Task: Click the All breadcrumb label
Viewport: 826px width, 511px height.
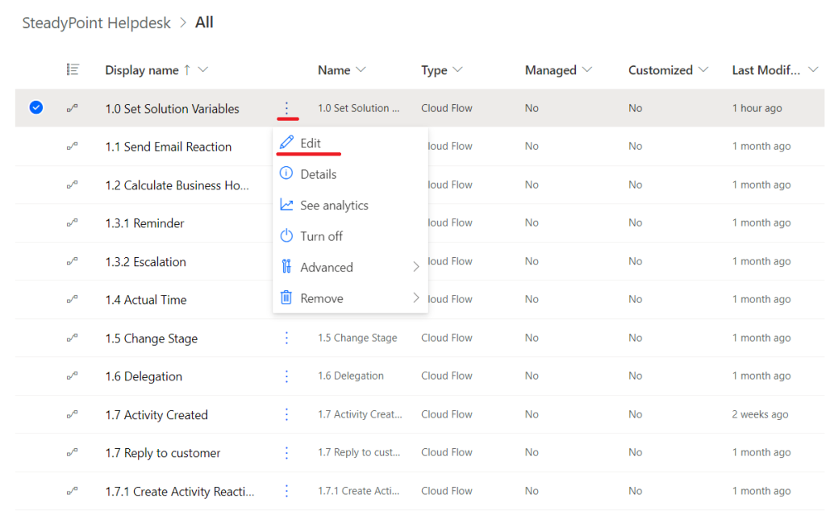Action: point(204,23)
